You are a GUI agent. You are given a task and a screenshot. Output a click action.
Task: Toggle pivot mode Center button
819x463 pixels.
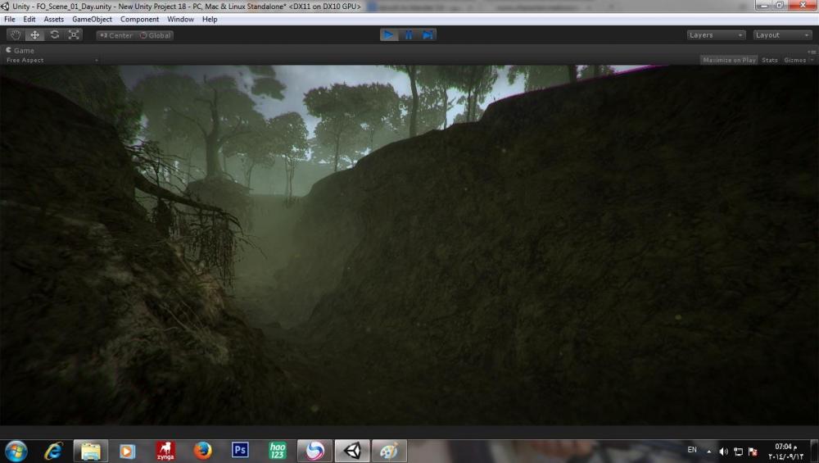click(x=115, y=35)
